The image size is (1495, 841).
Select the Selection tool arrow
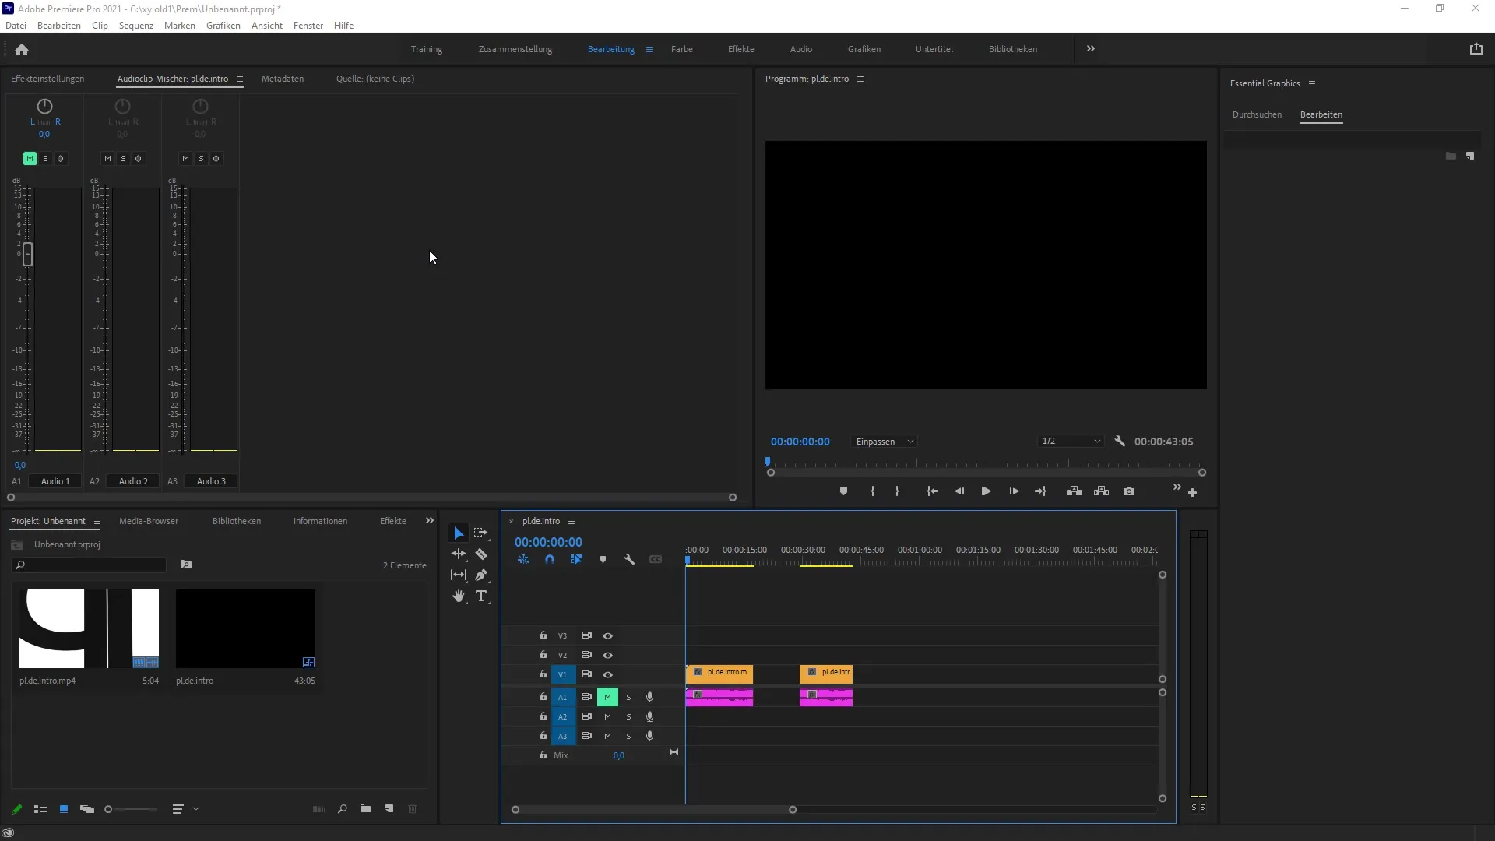tap(459, 533)
